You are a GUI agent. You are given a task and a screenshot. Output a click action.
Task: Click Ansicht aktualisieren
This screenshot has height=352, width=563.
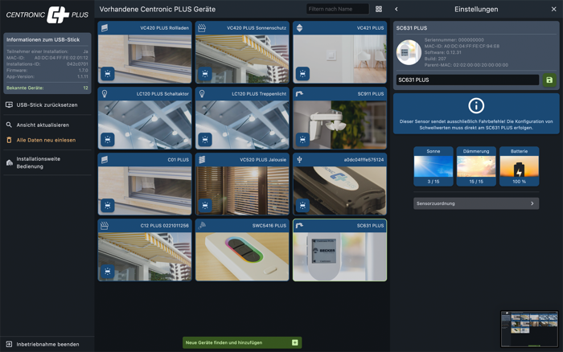(43, 125)
